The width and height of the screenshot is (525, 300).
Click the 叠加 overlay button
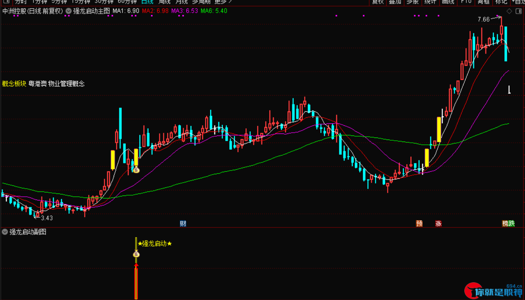(x=395, y=2)
